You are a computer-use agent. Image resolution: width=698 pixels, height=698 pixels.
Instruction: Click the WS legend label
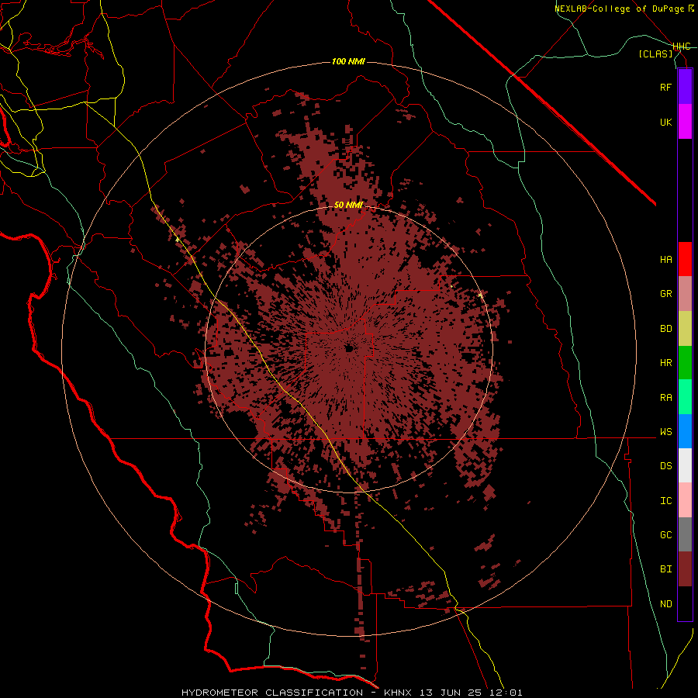pos(665,432)
